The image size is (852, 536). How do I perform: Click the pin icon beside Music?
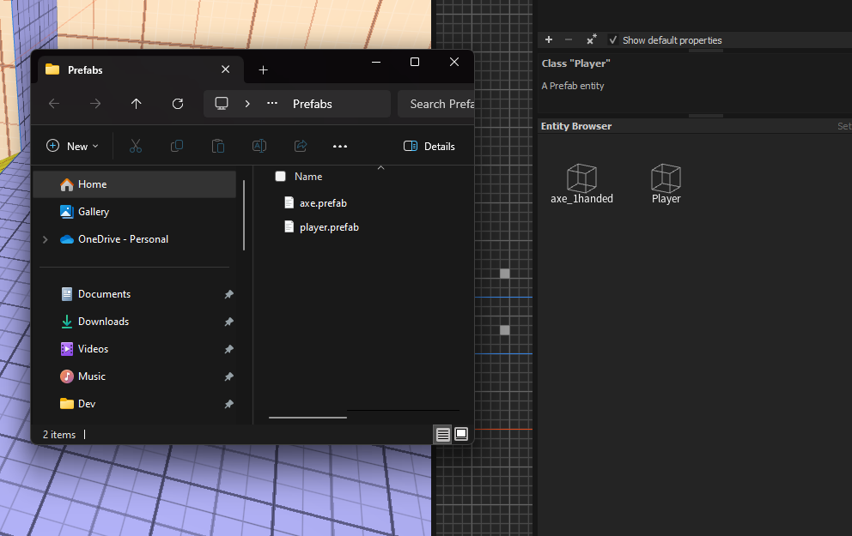point(228,376)
